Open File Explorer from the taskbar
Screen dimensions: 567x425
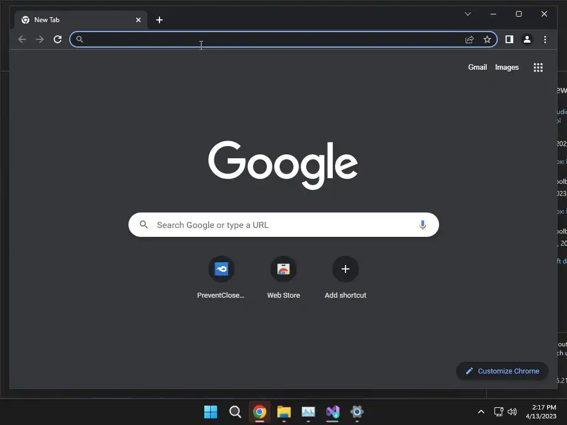[x=284, y=412]
